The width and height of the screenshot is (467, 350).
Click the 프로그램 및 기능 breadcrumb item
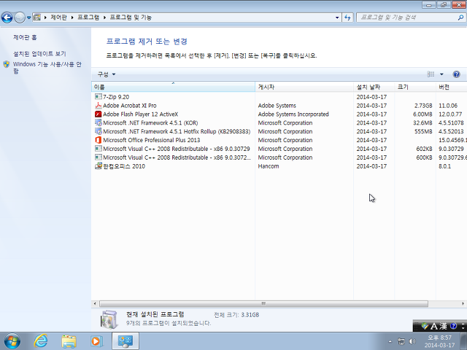tap(131, 17)
